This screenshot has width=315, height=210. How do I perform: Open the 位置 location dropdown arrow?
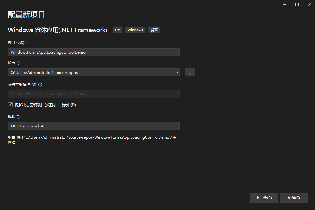(177, 72)
